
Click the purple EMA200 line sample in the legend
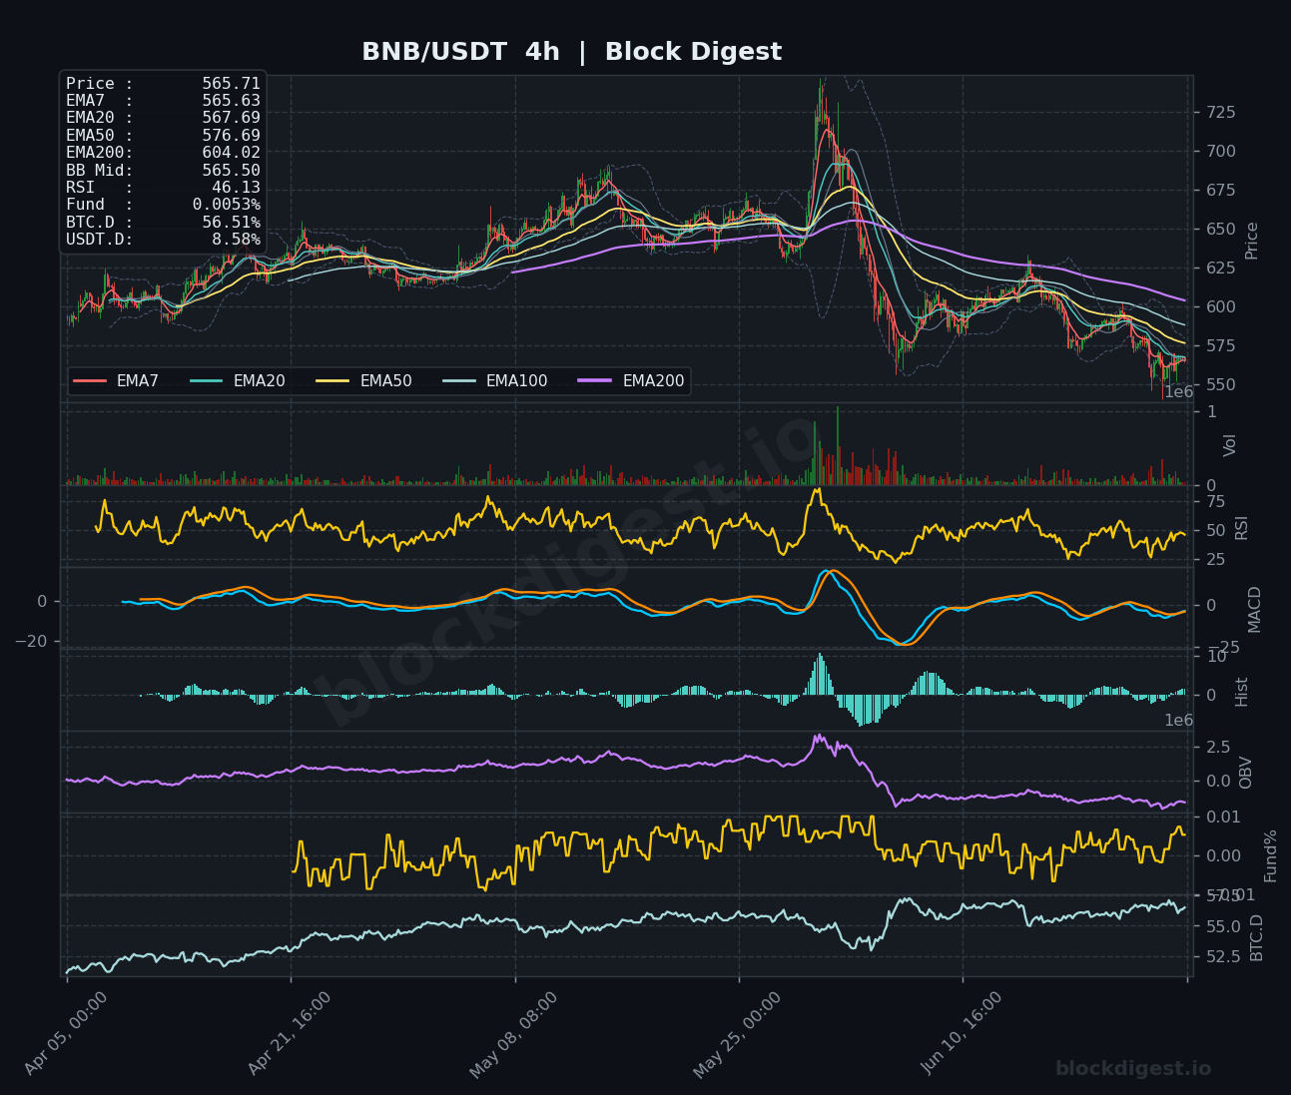[x=596, y=381]
